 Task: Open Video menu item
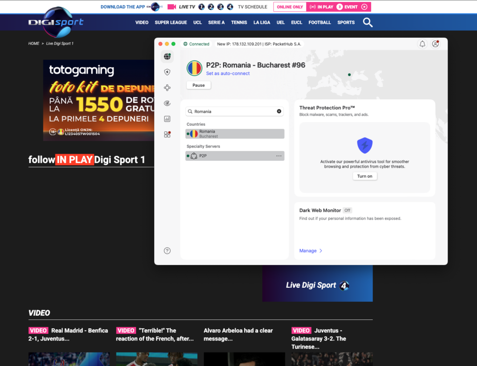(x=142, y=22)
